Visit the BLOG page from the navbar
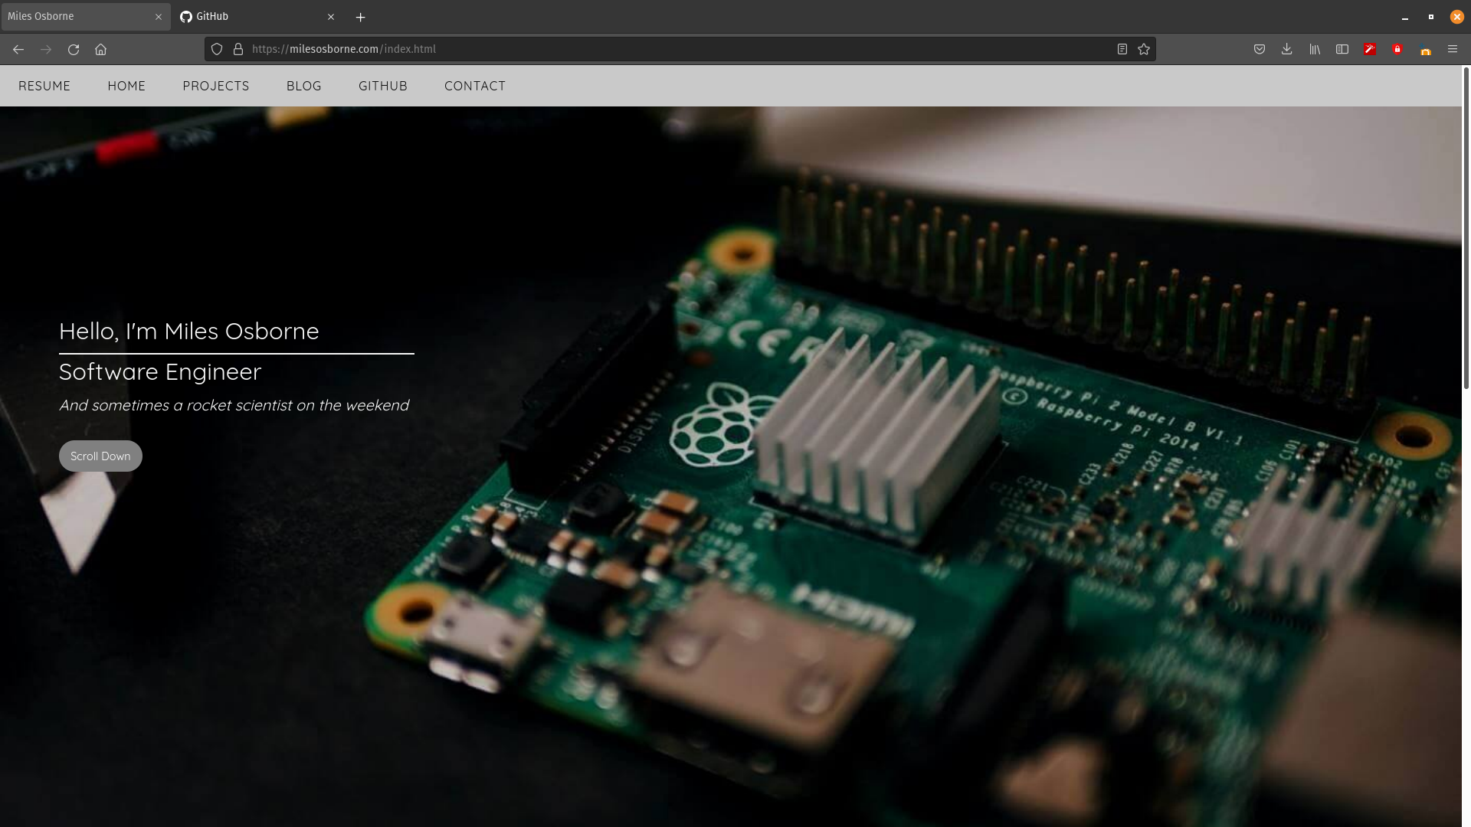 point(304,86)
